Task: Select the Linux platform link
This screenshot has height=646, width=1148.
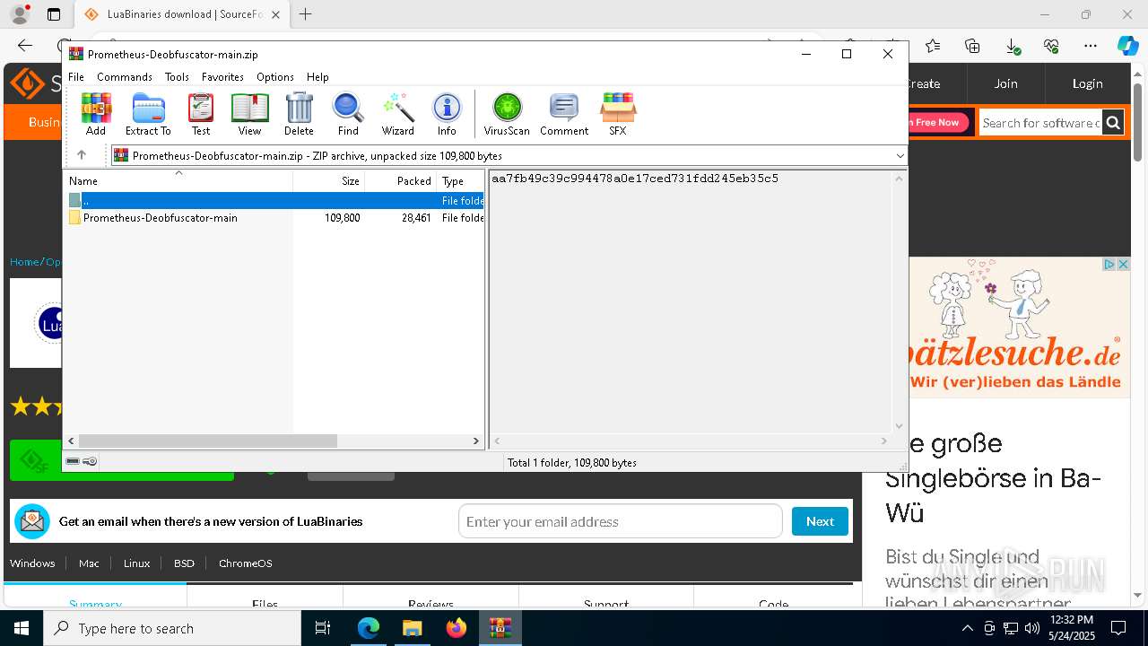Action: tap(136, 563)
